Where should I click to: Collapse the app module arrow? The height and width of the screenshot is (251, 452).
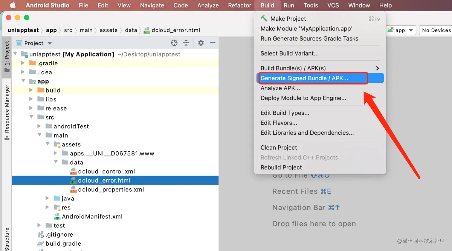coord(23,81)
